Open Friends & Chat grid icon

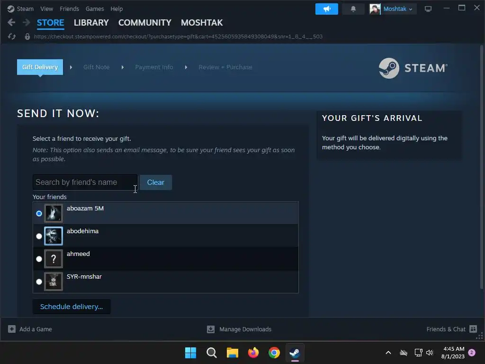(x=473, y=329)
